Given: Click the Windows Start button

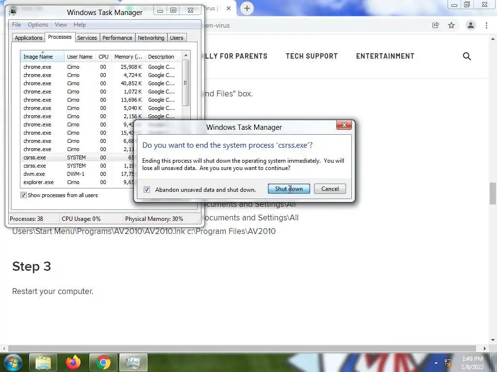Looking at the screenshot, I should (12, 362).
